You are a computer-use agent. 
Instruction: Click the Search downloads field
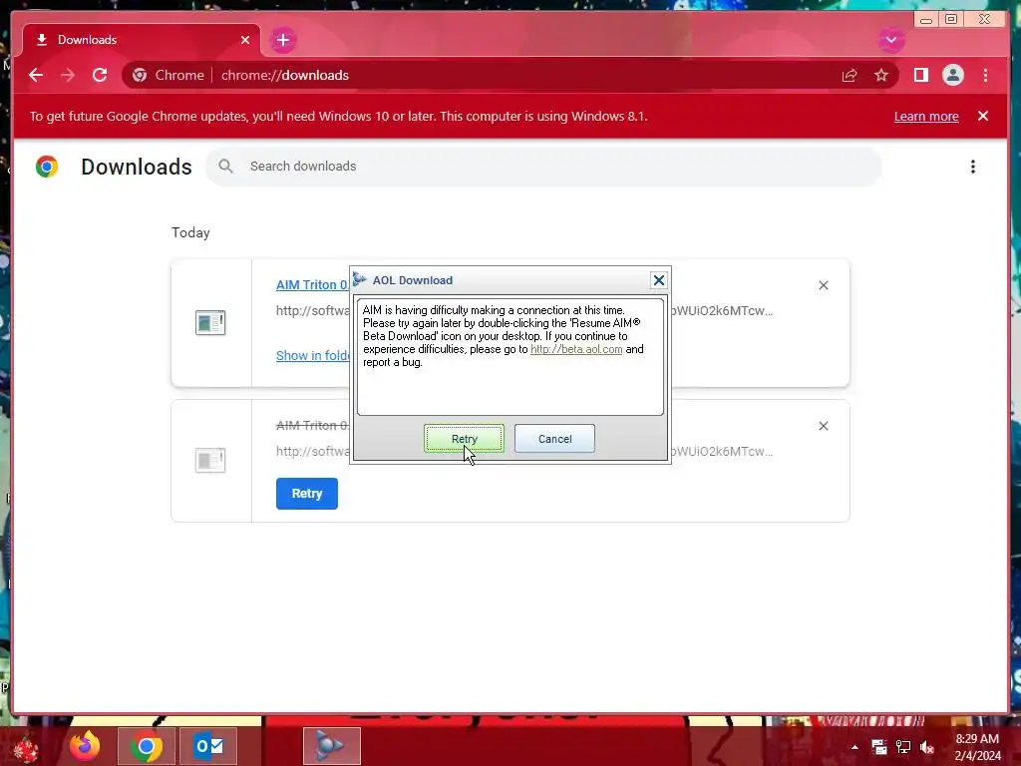click(543, 167)
